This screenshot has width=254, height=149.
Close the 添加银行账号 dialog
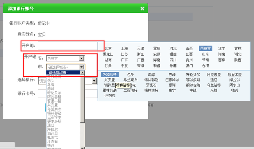pos(142,9)
